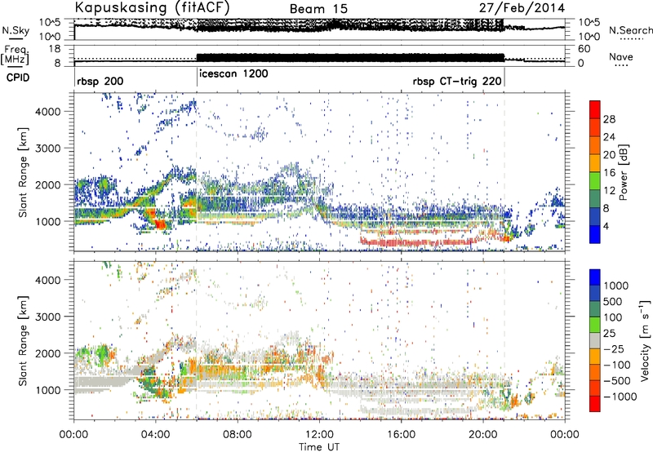
Task: Pick the gray segment of the velocity colorbar
Action: (x=595, y=340)
